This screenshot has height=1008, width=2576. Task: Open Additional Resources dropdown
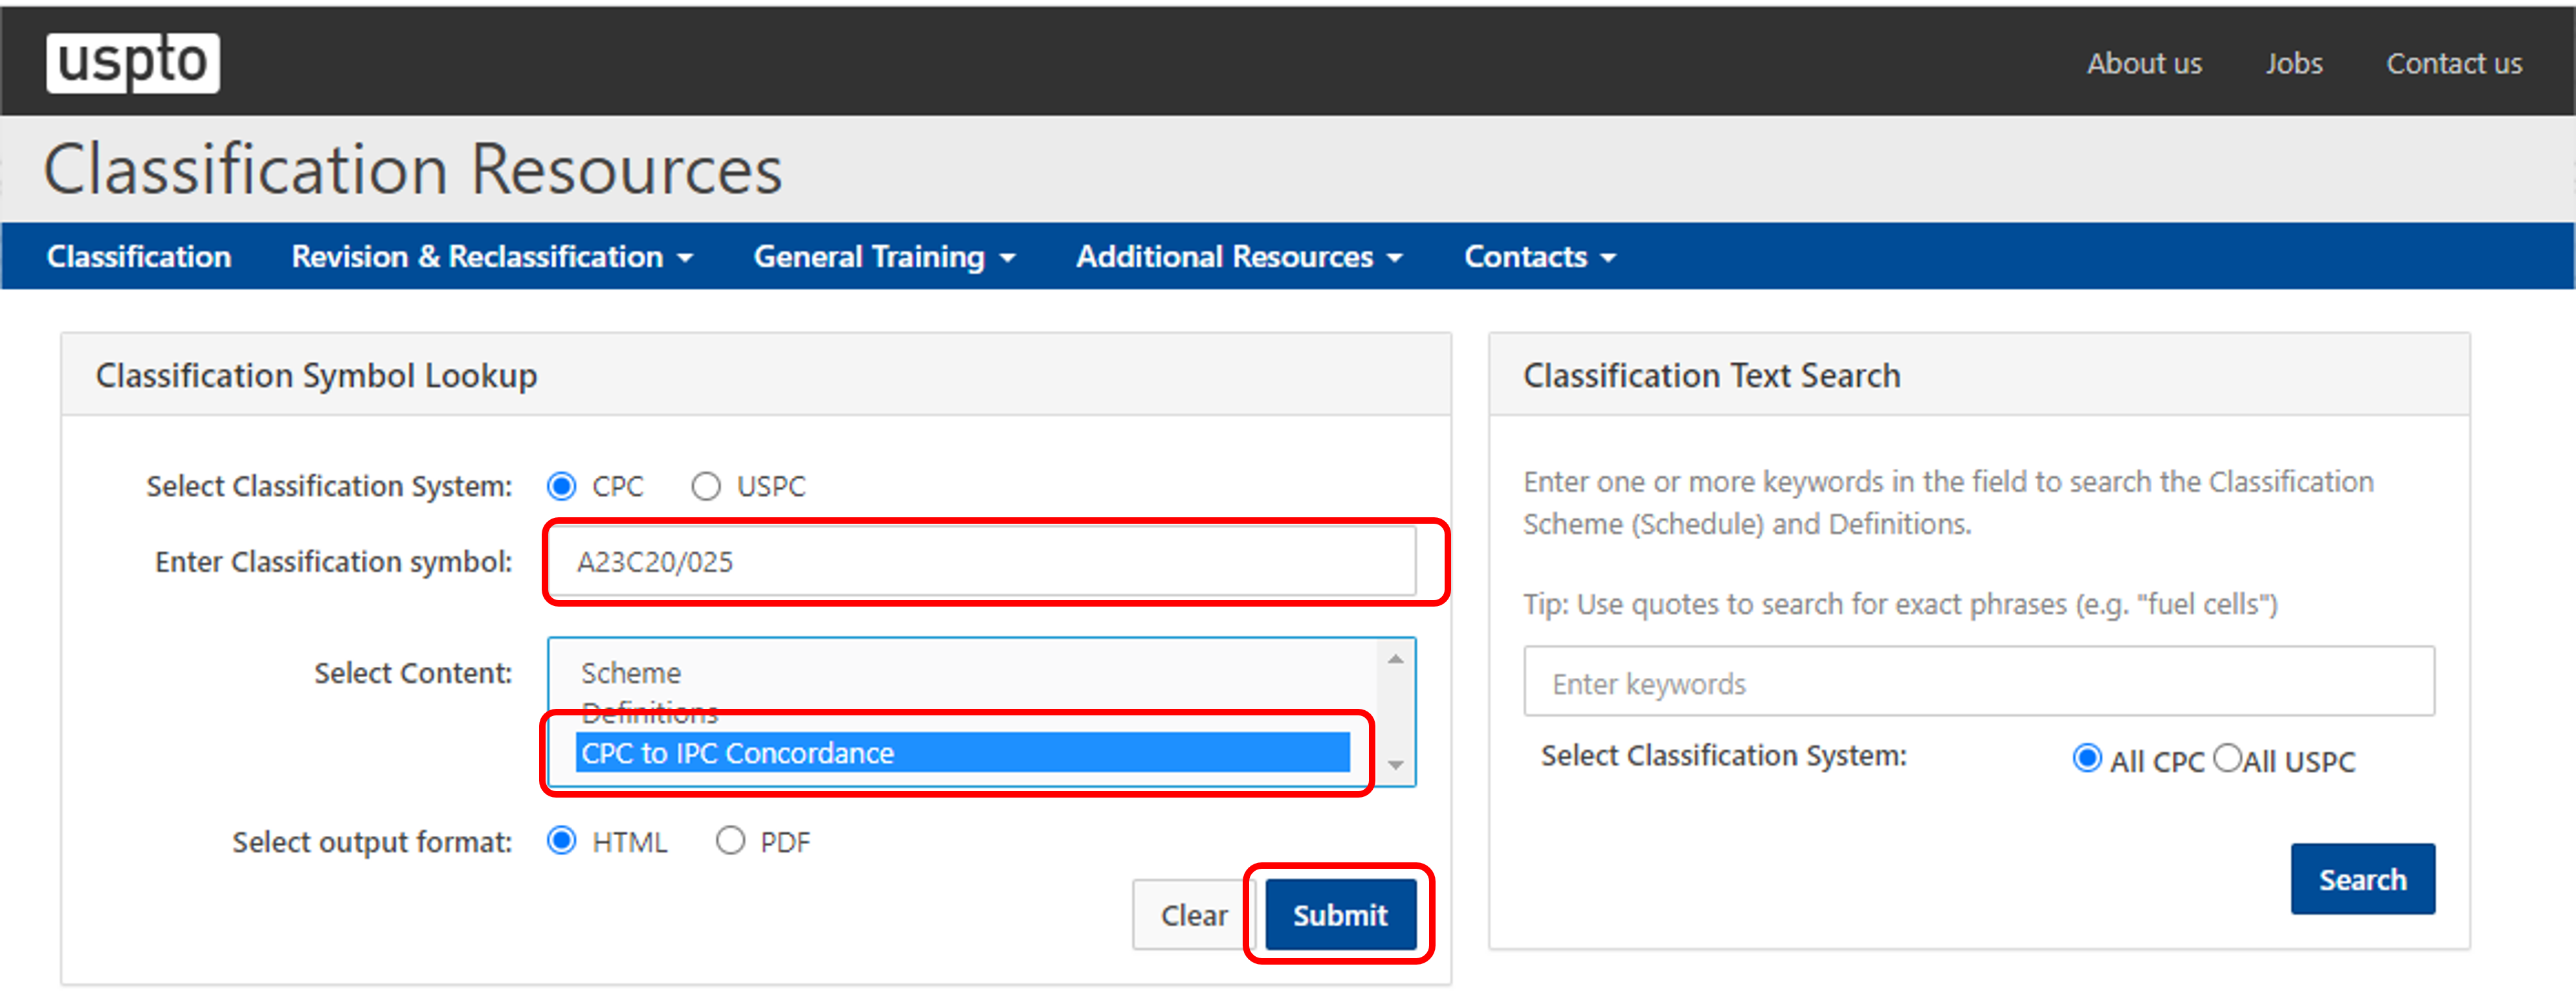pos(1238,257)
